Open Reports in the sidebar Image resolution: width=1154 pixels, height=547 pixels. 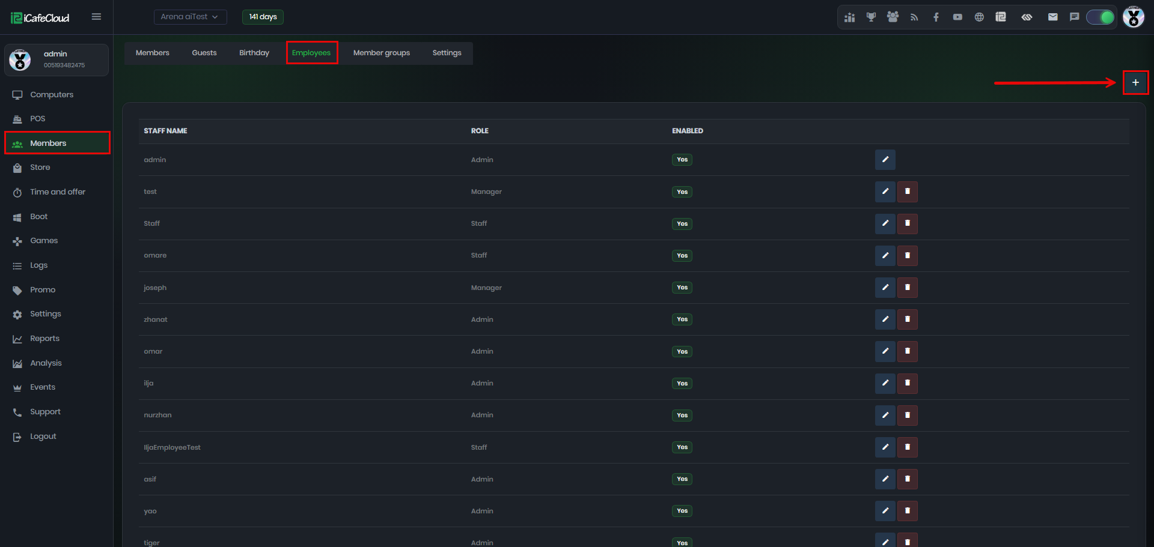click(56, 339)
